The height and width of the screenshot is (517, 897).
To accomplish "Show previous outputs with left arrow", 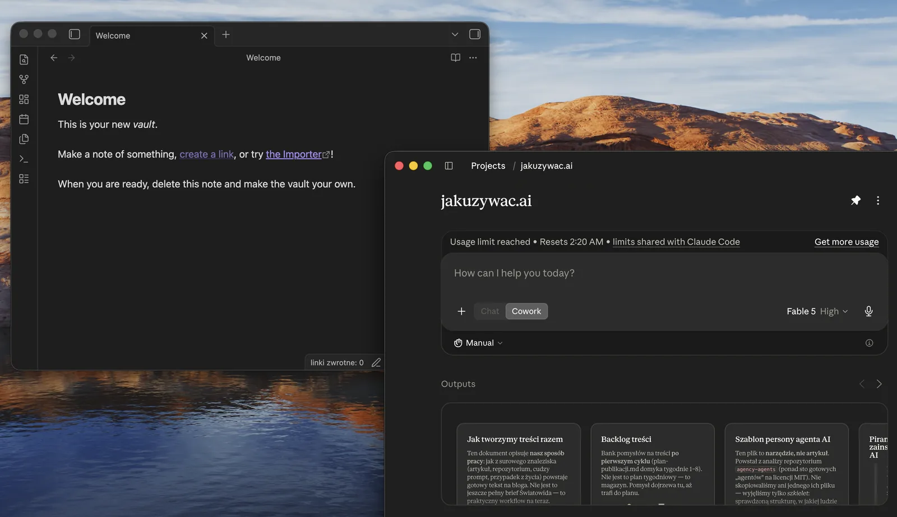I will pyautogui.click(x=862, y=384).
